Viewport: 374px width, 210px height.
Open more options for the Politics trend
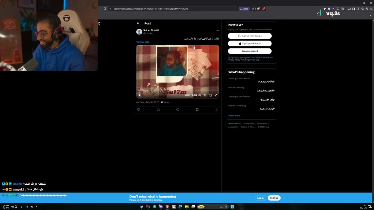[273, 87]
